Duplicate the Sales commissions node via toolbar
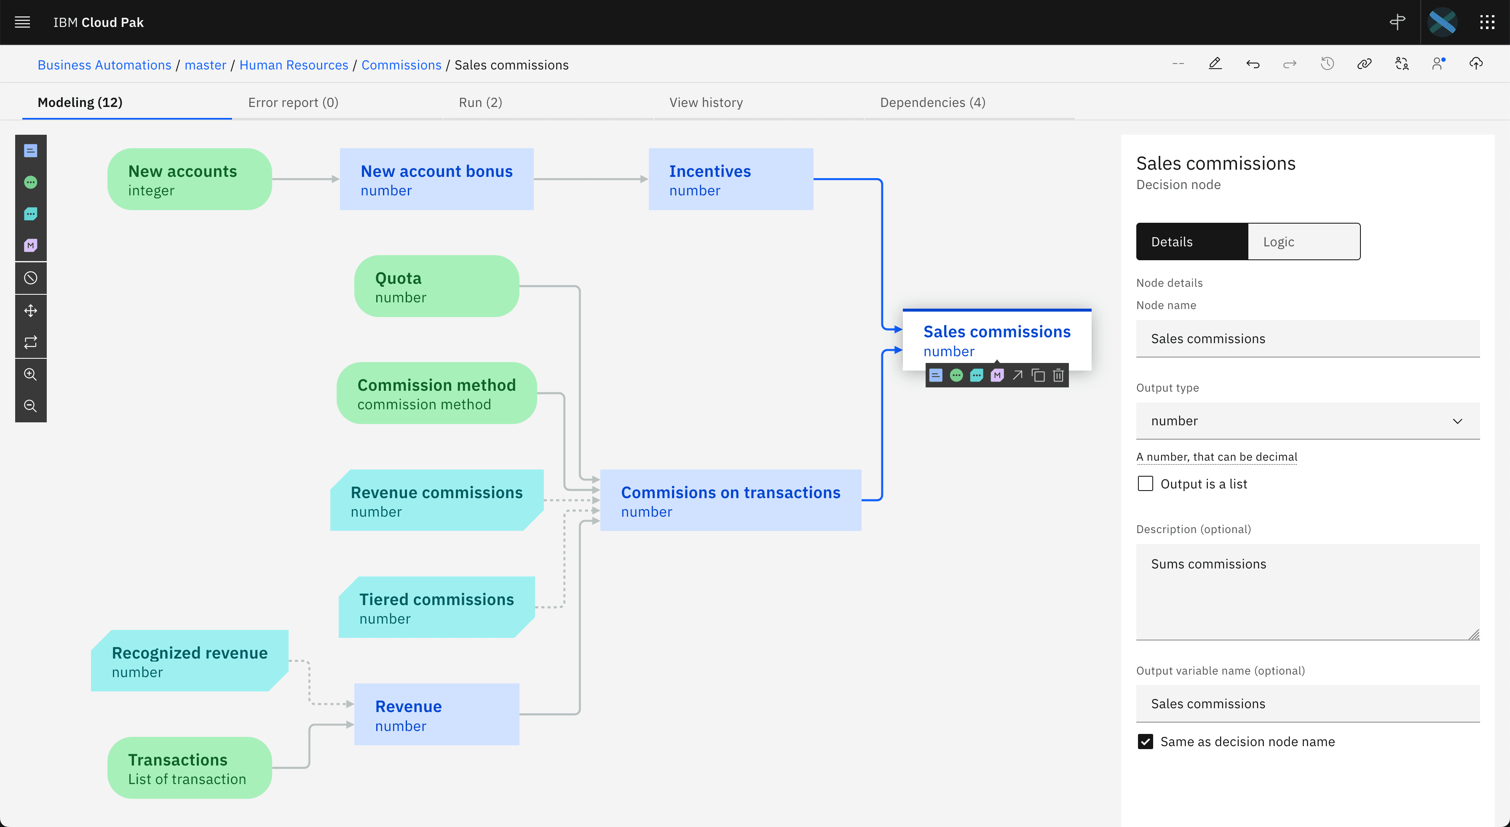Screen dimensions: 1510x827 [x=1038, y=375]
